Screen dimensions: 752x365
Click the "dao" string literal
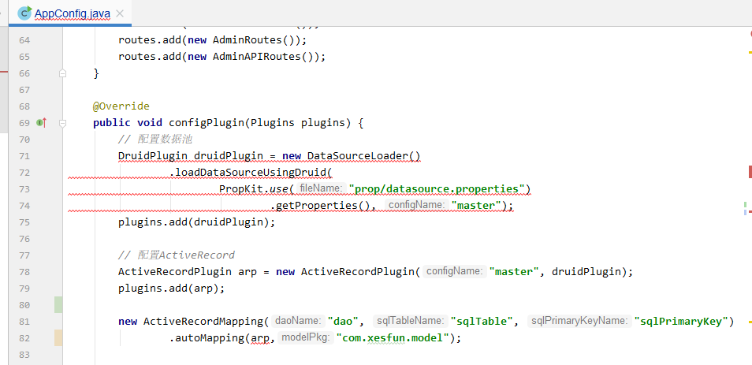pyautogui.click(x=342, y=322)
